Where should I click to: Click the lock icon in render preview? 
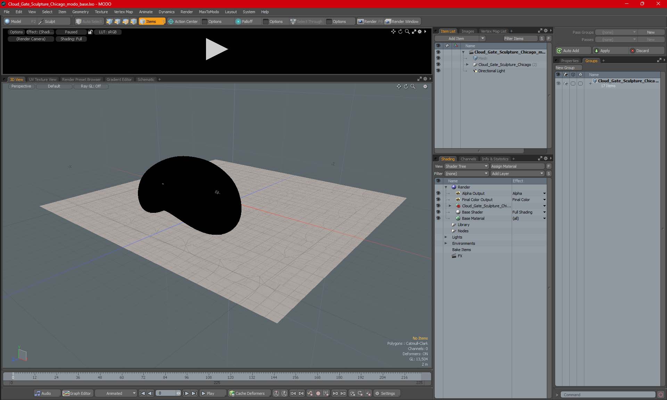(x=90, y=32)
